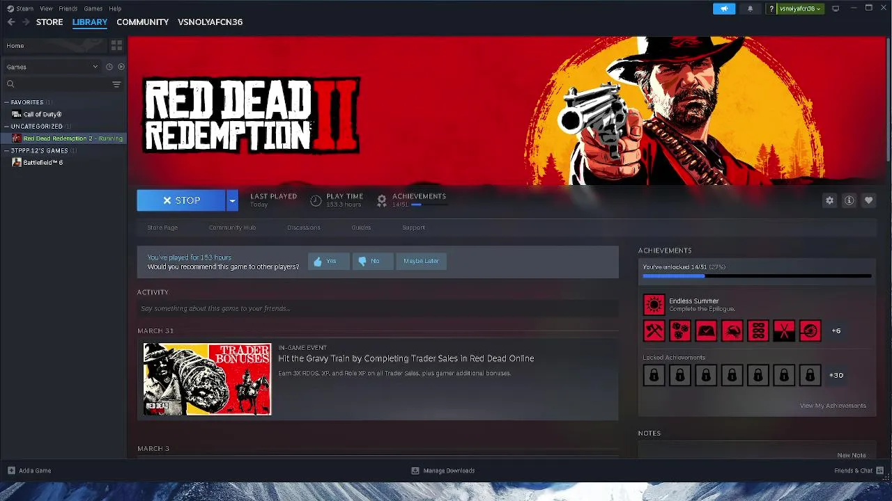Open the Games menu

click(93, 8)
